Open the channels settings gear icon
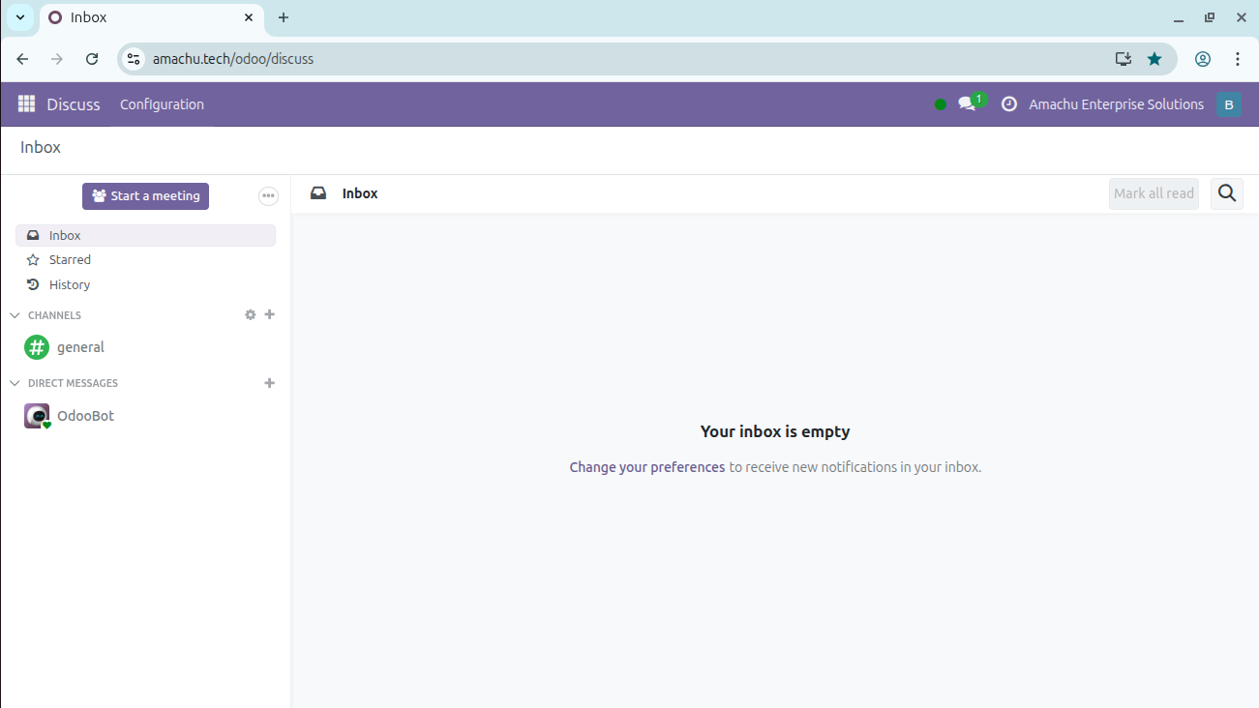 click(251, 315)
